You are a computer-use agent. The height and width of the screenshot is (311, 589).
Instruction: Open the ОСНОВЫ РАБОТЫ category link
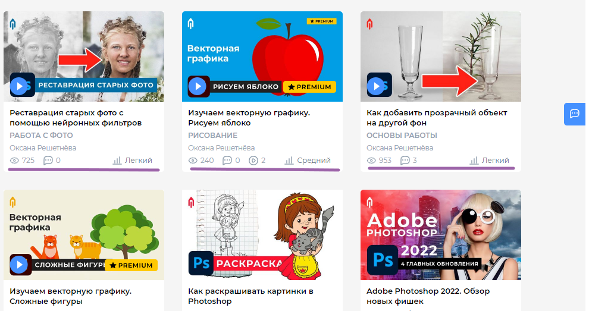402,135
